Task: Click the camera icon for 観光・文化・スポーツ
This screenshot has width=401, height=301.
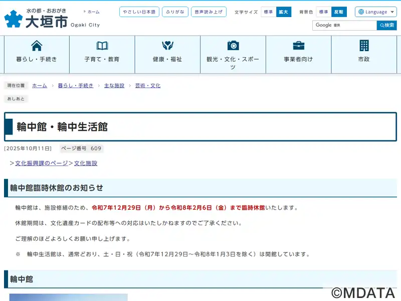Action: (233, 46)
